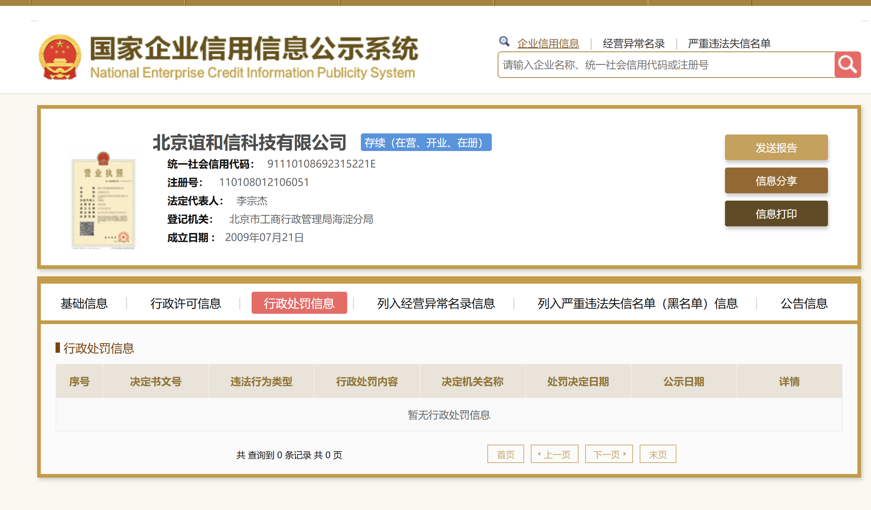The width and height of the screenshot is (871, 510).
Task: Open the 行政许可信息 tab
Action: coord(186,304)
